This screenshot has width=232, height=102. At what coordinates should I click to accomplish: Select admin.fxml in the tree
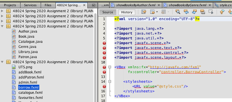pyautogui.click(x=28, y=82)
